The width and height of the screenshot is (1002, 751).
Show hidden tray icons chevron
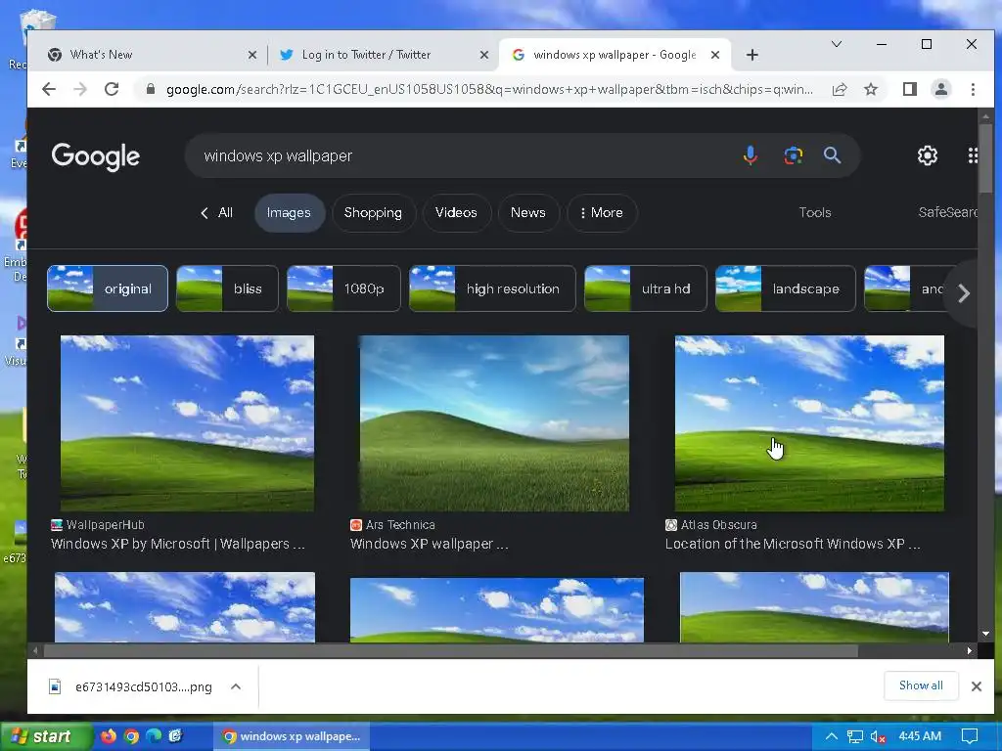click(x=832, y=736)
